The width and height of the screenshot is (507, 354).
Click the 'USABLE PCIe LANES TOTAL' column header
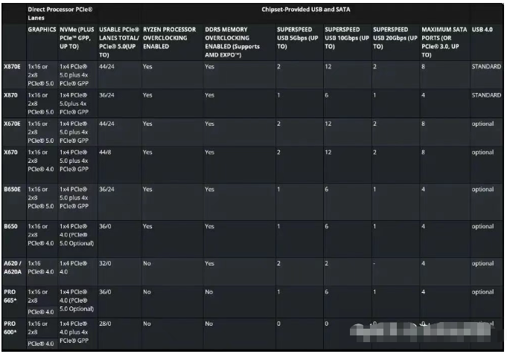pos(119,42)
